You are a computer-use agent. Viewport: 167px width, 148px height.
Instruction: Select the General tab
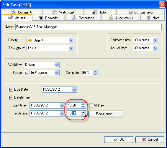17,17
